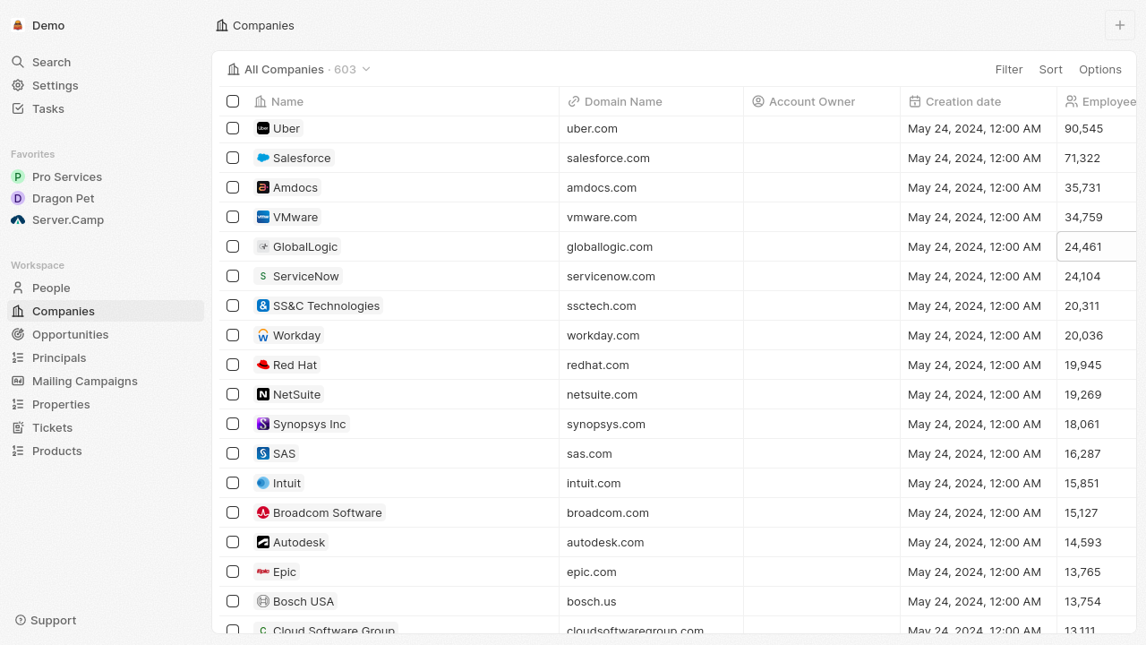Select the Synopsys Inc row checkbox

click(233, 424)
